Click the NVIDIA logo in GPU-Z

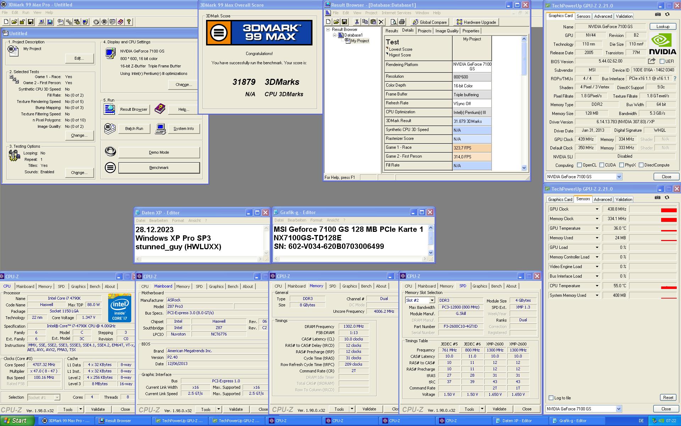[x=663, y=44]
